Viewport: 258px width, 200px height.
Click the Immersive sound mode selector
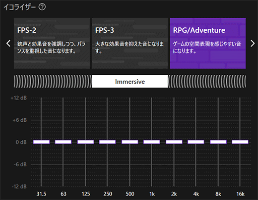[130, 81]
